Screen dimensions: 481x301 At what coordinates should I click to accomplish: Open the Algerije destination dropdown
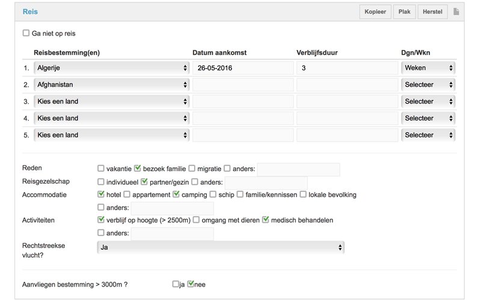(111, 68)
